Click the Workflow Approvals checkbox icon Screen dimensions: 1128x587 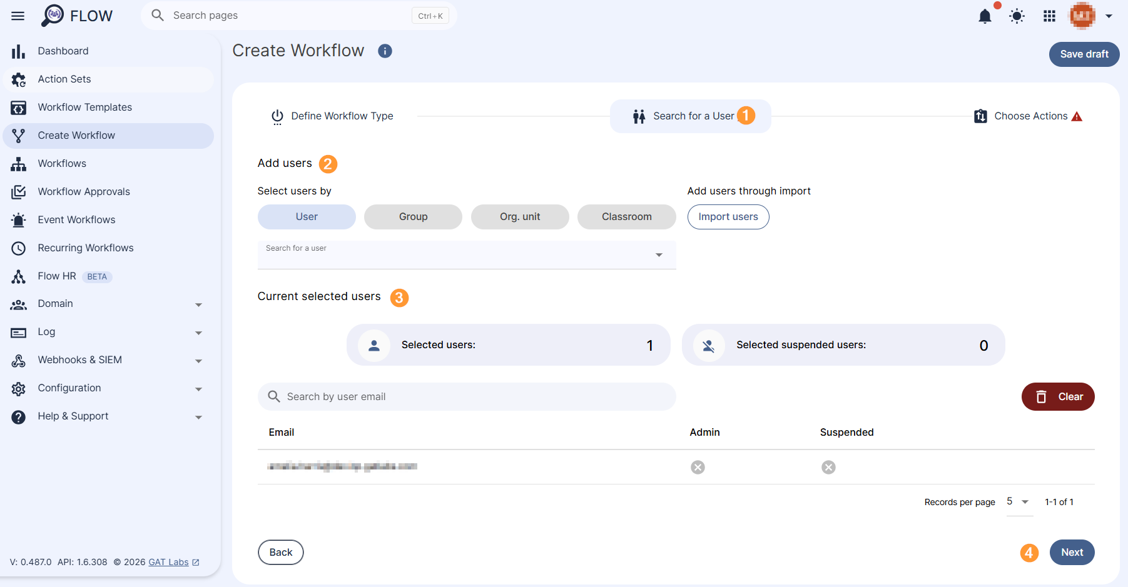(19, 192)
